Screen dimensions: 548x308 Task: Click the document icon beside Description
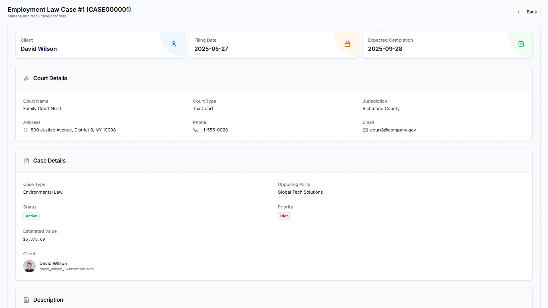click(26, 300)
